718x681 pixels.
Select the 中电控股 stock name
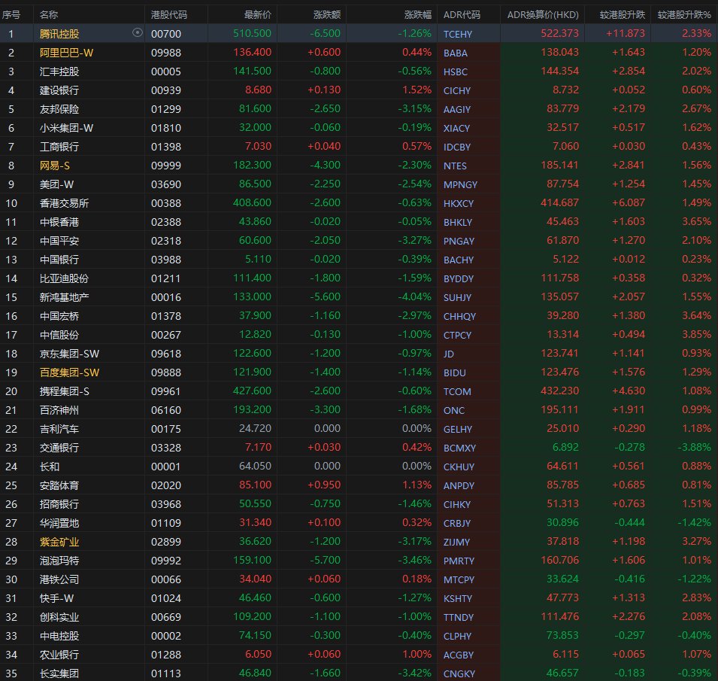point(59,635)
